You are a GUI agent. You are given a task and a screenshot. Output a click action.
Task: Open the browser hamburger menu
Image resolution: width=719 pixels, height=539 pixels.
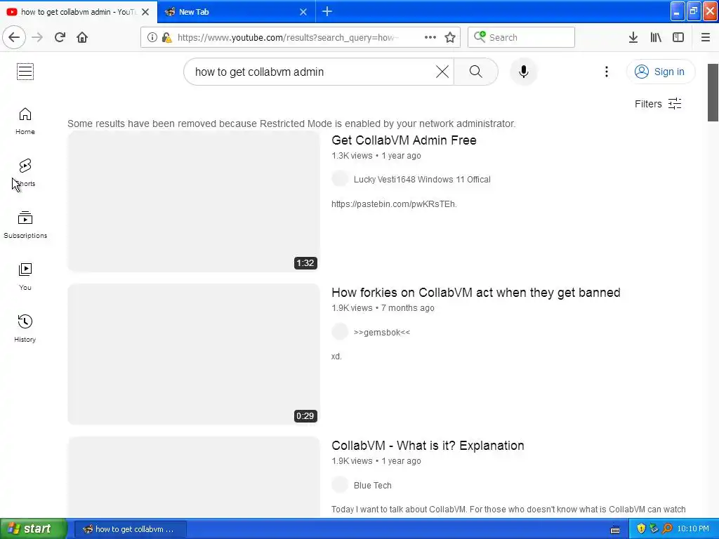pyautogui.click(x=706, y=37)
